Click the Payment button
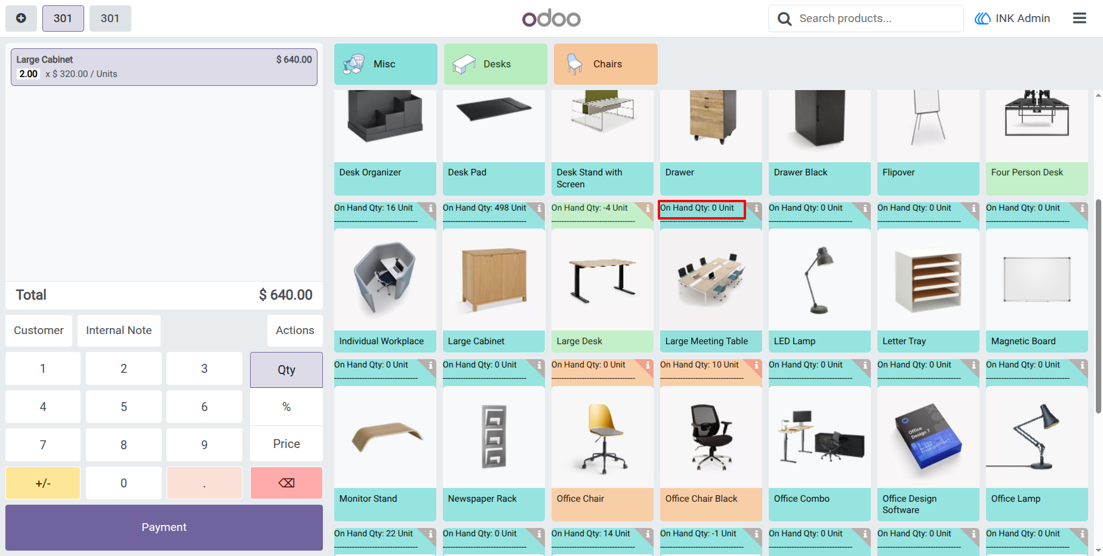The height and width of the screenshot is (556, 1103). (x=164, y=527)
